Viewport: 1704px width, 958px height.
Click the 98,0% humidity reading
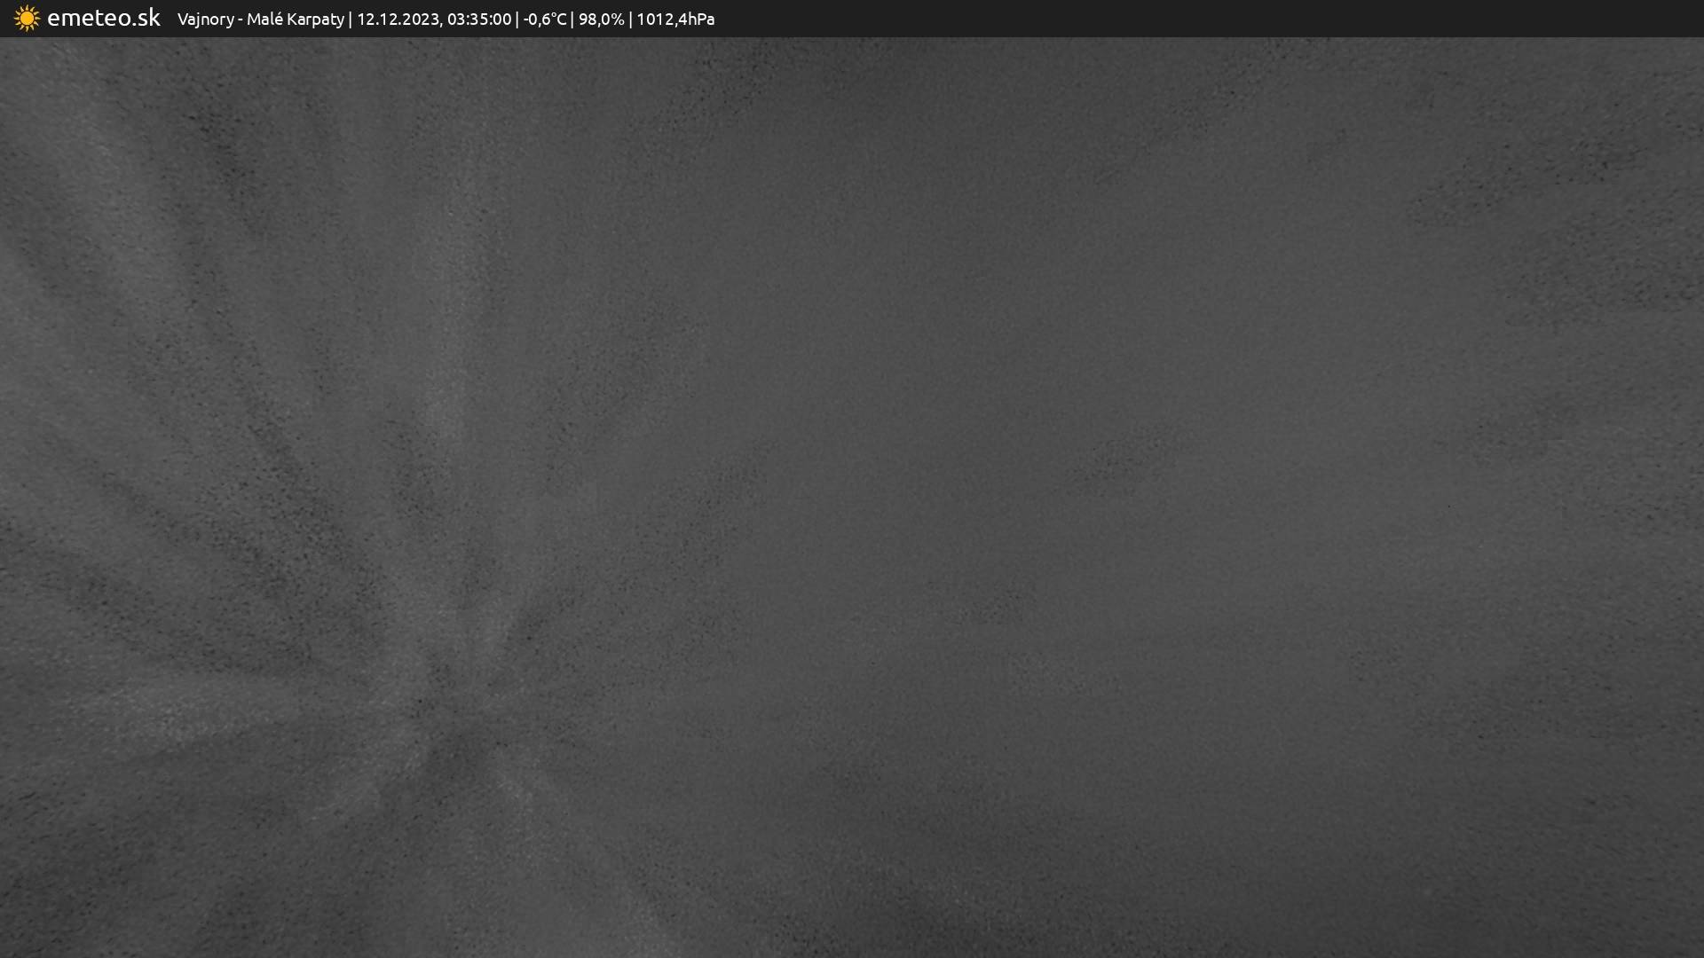point(601,19)
